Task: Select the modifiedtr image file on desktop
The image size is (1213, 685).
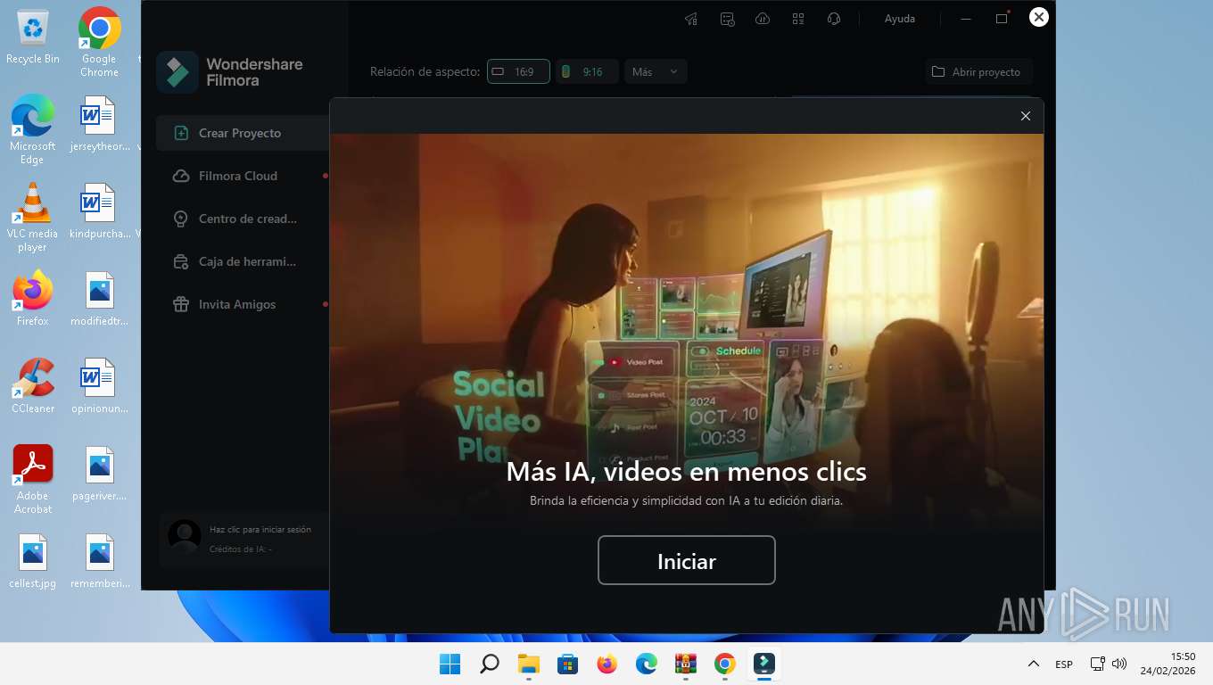Action: 99,299
